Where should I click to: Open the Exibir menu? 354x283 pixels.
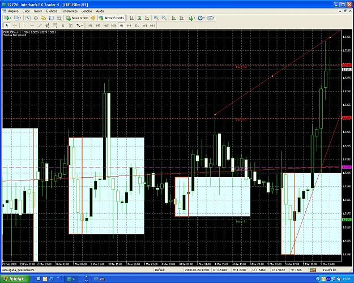(26, 11)
